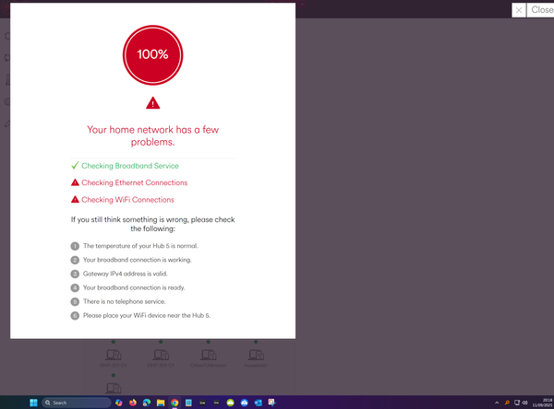554x409 pixels.
Task: Click the X icon beside Close
Action: pyautogui.click(x=519, y=10)
